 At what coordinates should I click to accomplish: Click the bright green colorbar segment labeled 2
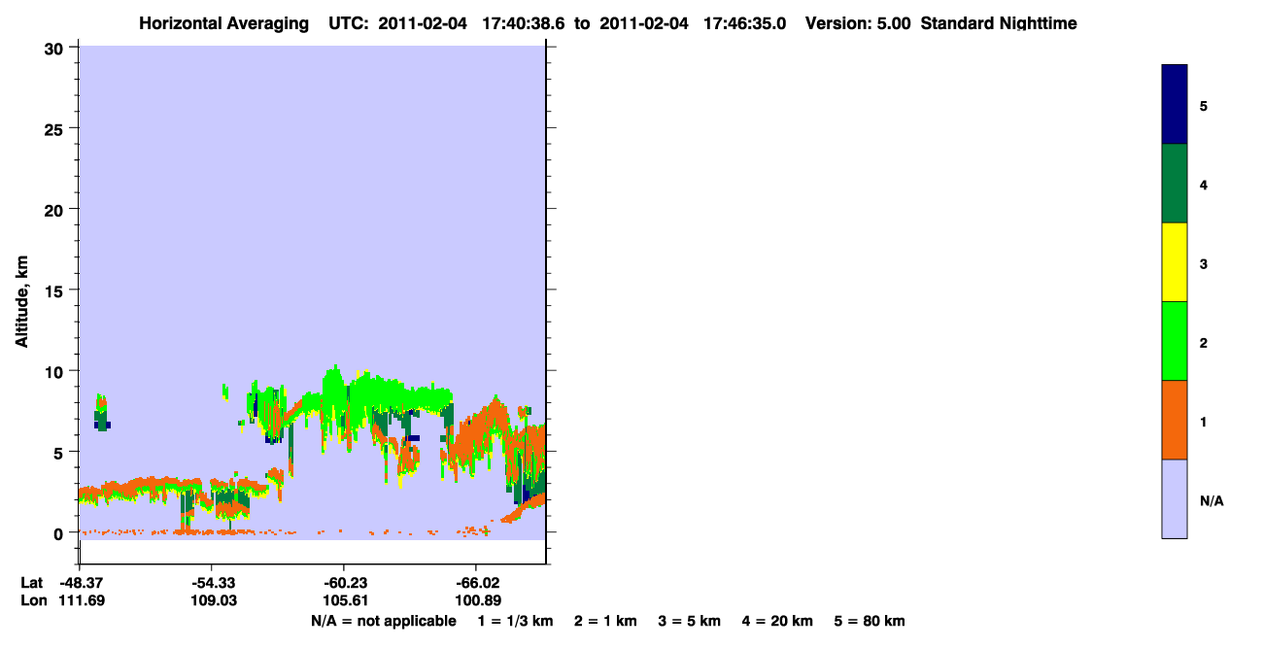pos(1175,341)
